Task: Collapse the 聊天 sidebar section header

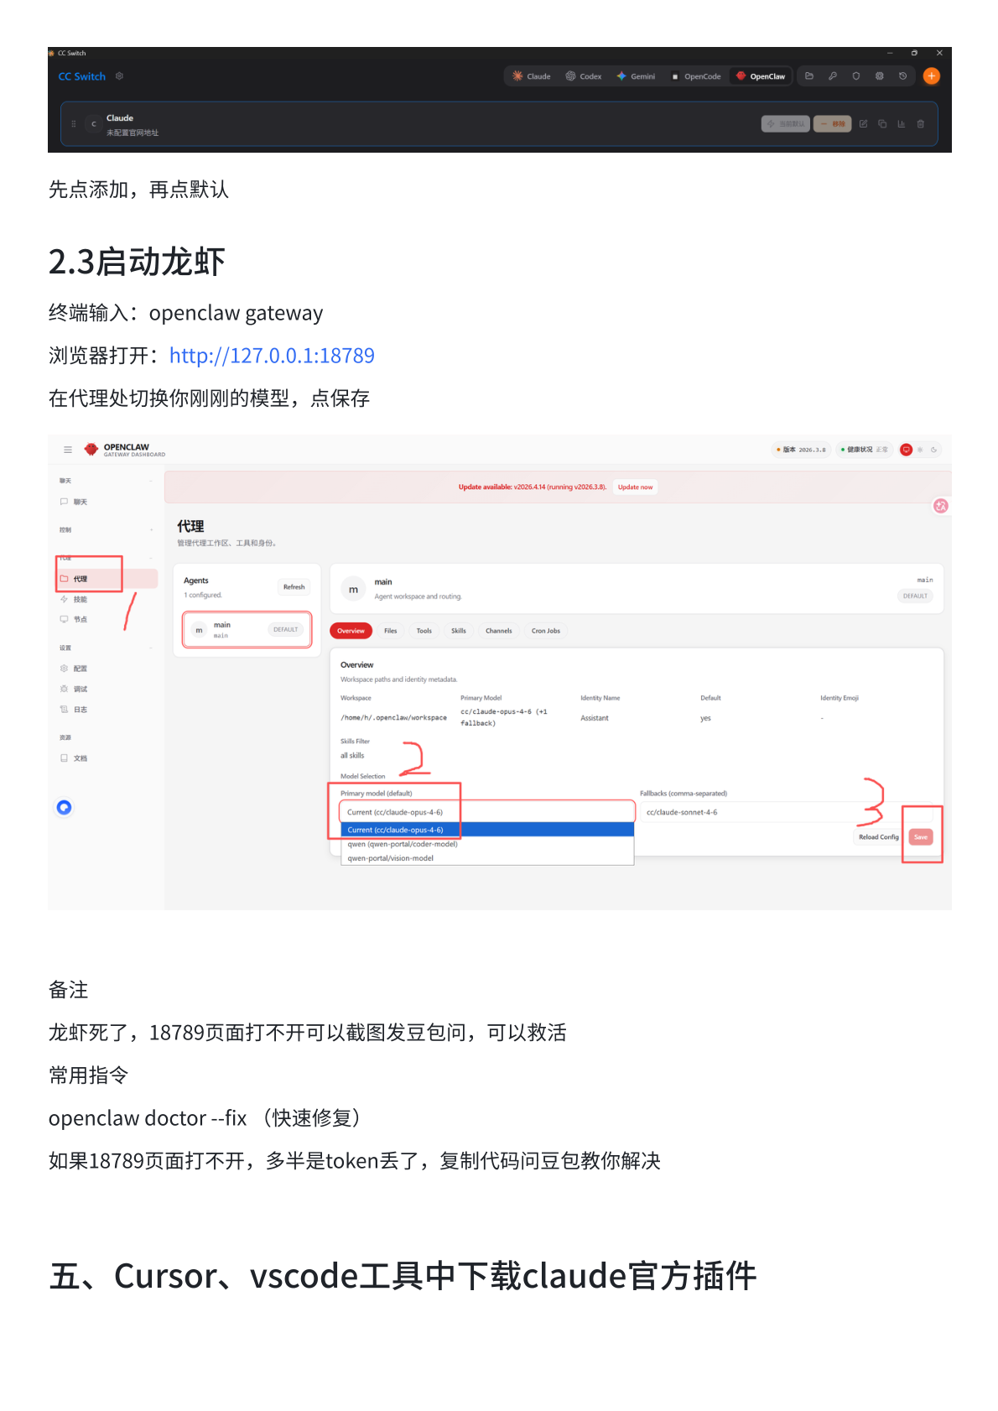Action: coord(107,481)
